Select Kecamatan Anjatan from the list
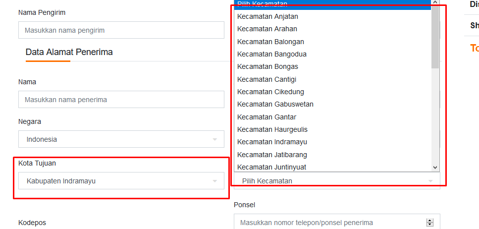Image resolution: width=479 pixels, height=229 pixels. pyautogui.click(x=267, y=16)
